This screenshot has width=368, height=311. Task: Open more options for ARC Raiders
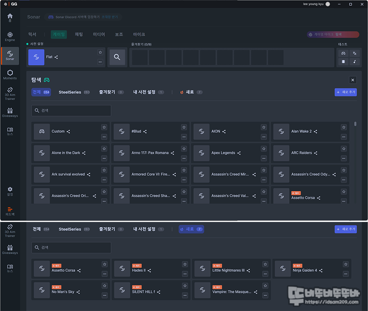[x=344, y=158]
